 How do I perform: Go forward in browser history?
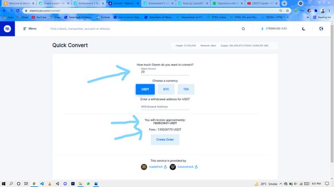11,10
